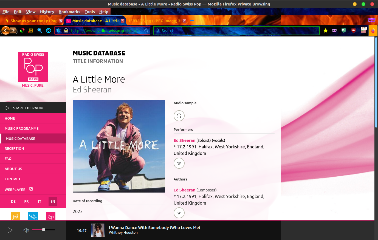
Task: Open the Wikipedia button under Authors
Action: [179, 213]
